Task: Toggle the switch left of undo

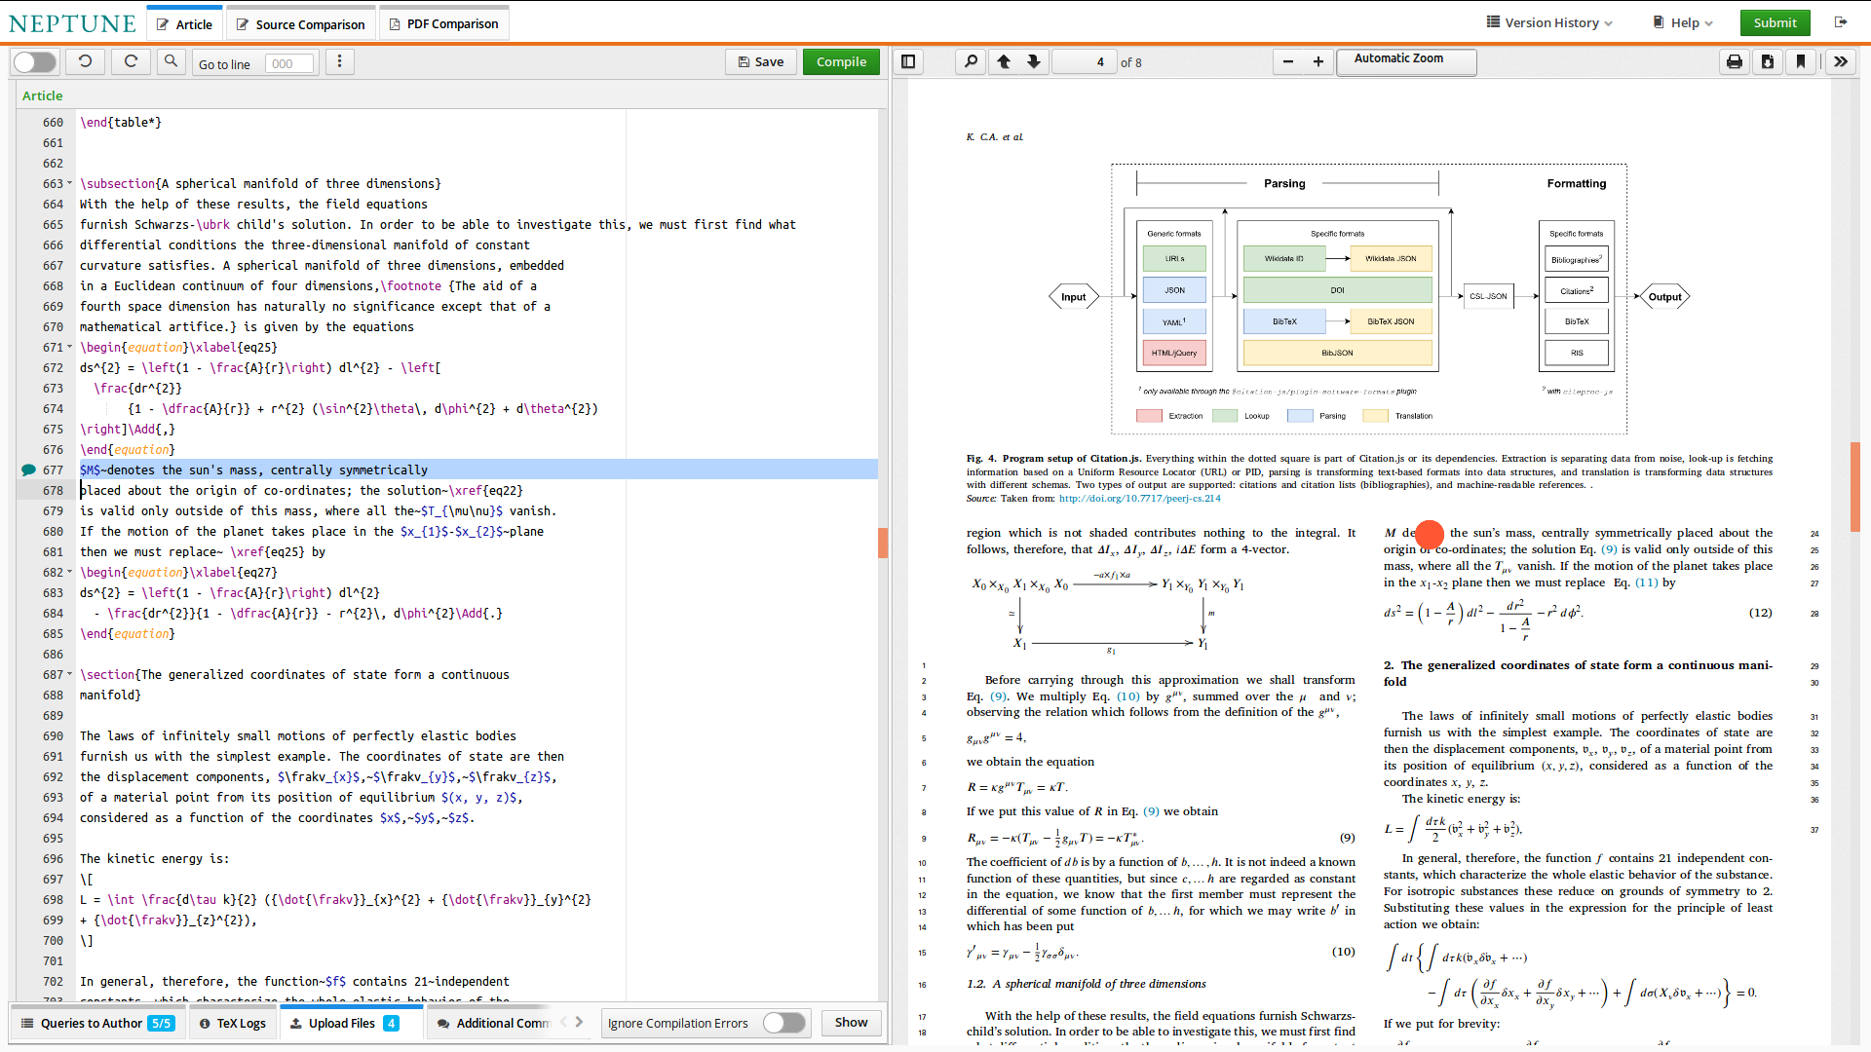Action: tap(35, 62)
